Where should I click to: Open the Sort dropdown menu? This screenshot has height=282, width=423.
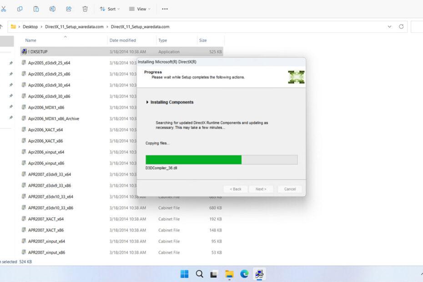click(x=110, y=9)
